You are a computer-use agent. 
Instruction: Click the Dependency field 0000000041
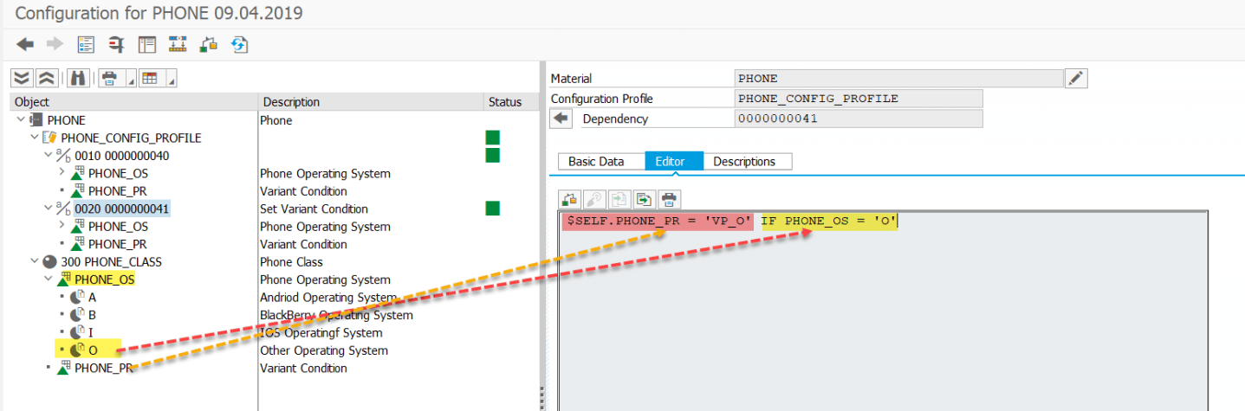(x=859, y=119)
